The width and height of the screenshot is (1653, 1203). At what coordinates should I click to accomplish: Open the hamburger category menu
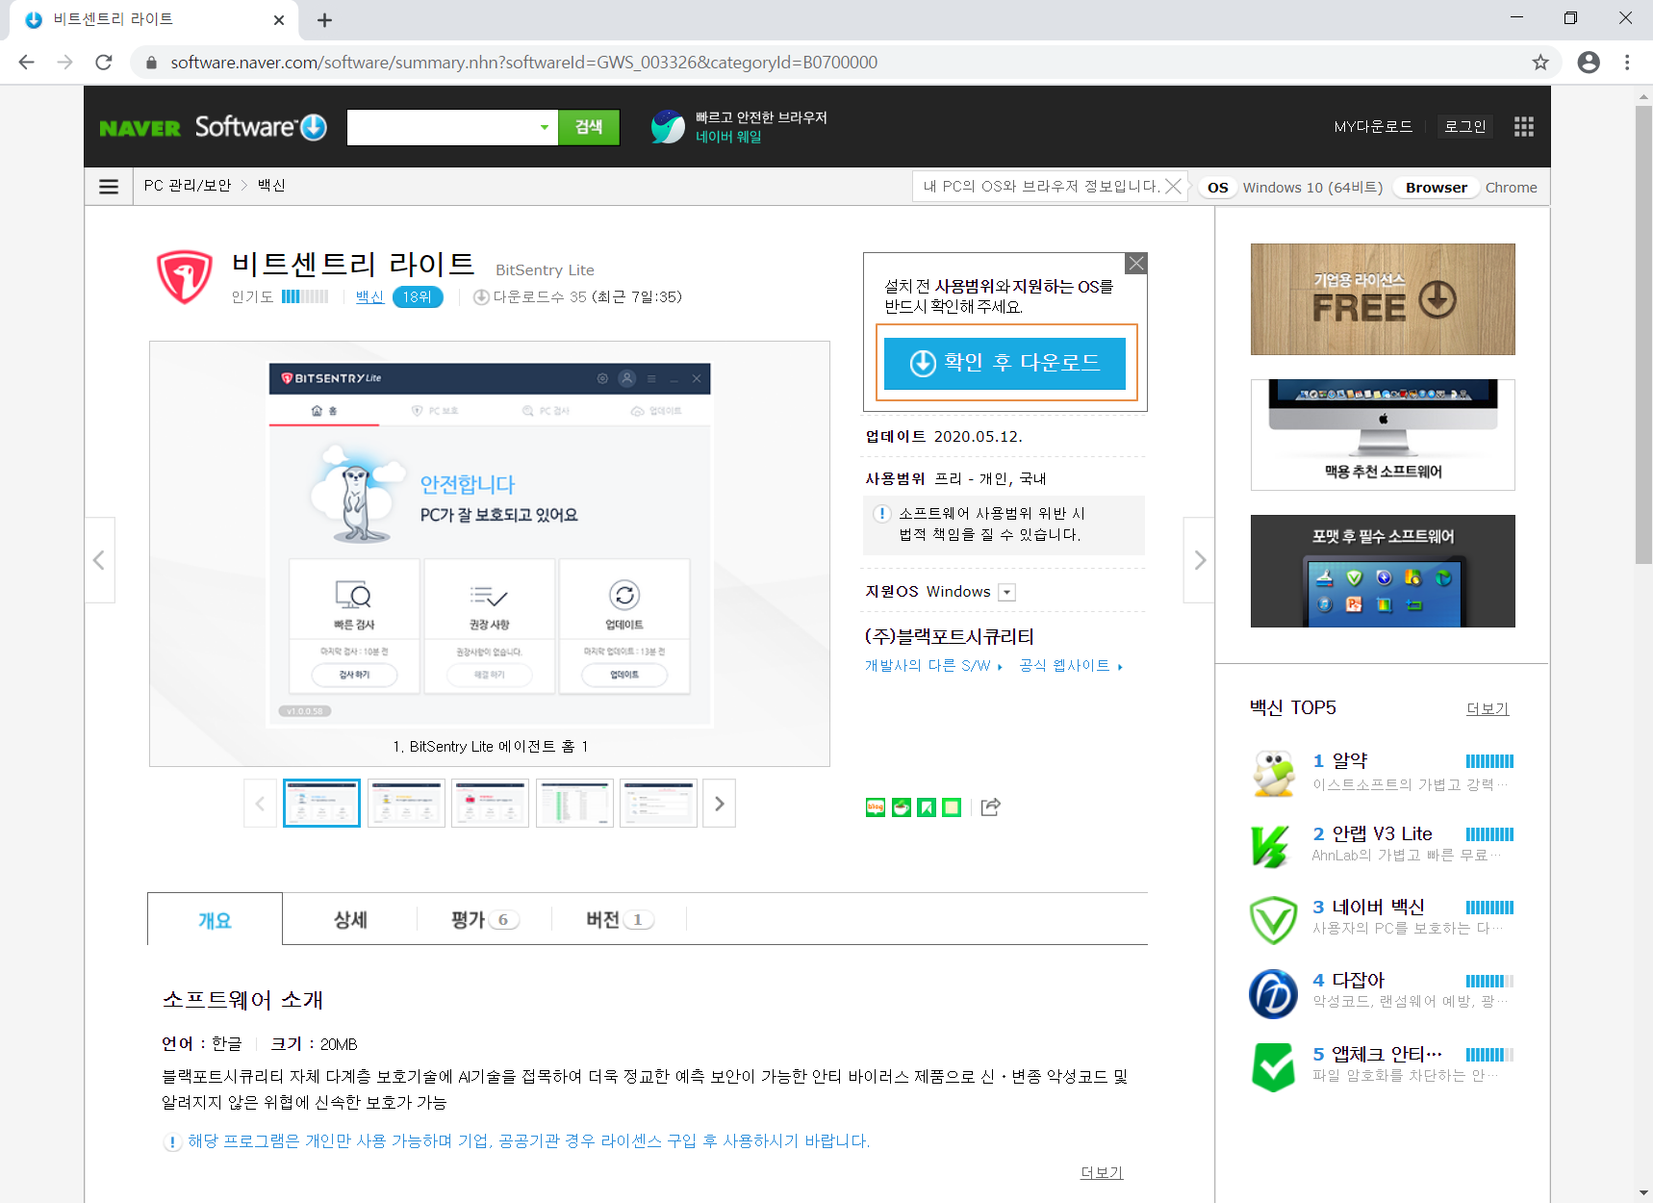[109, 187]
